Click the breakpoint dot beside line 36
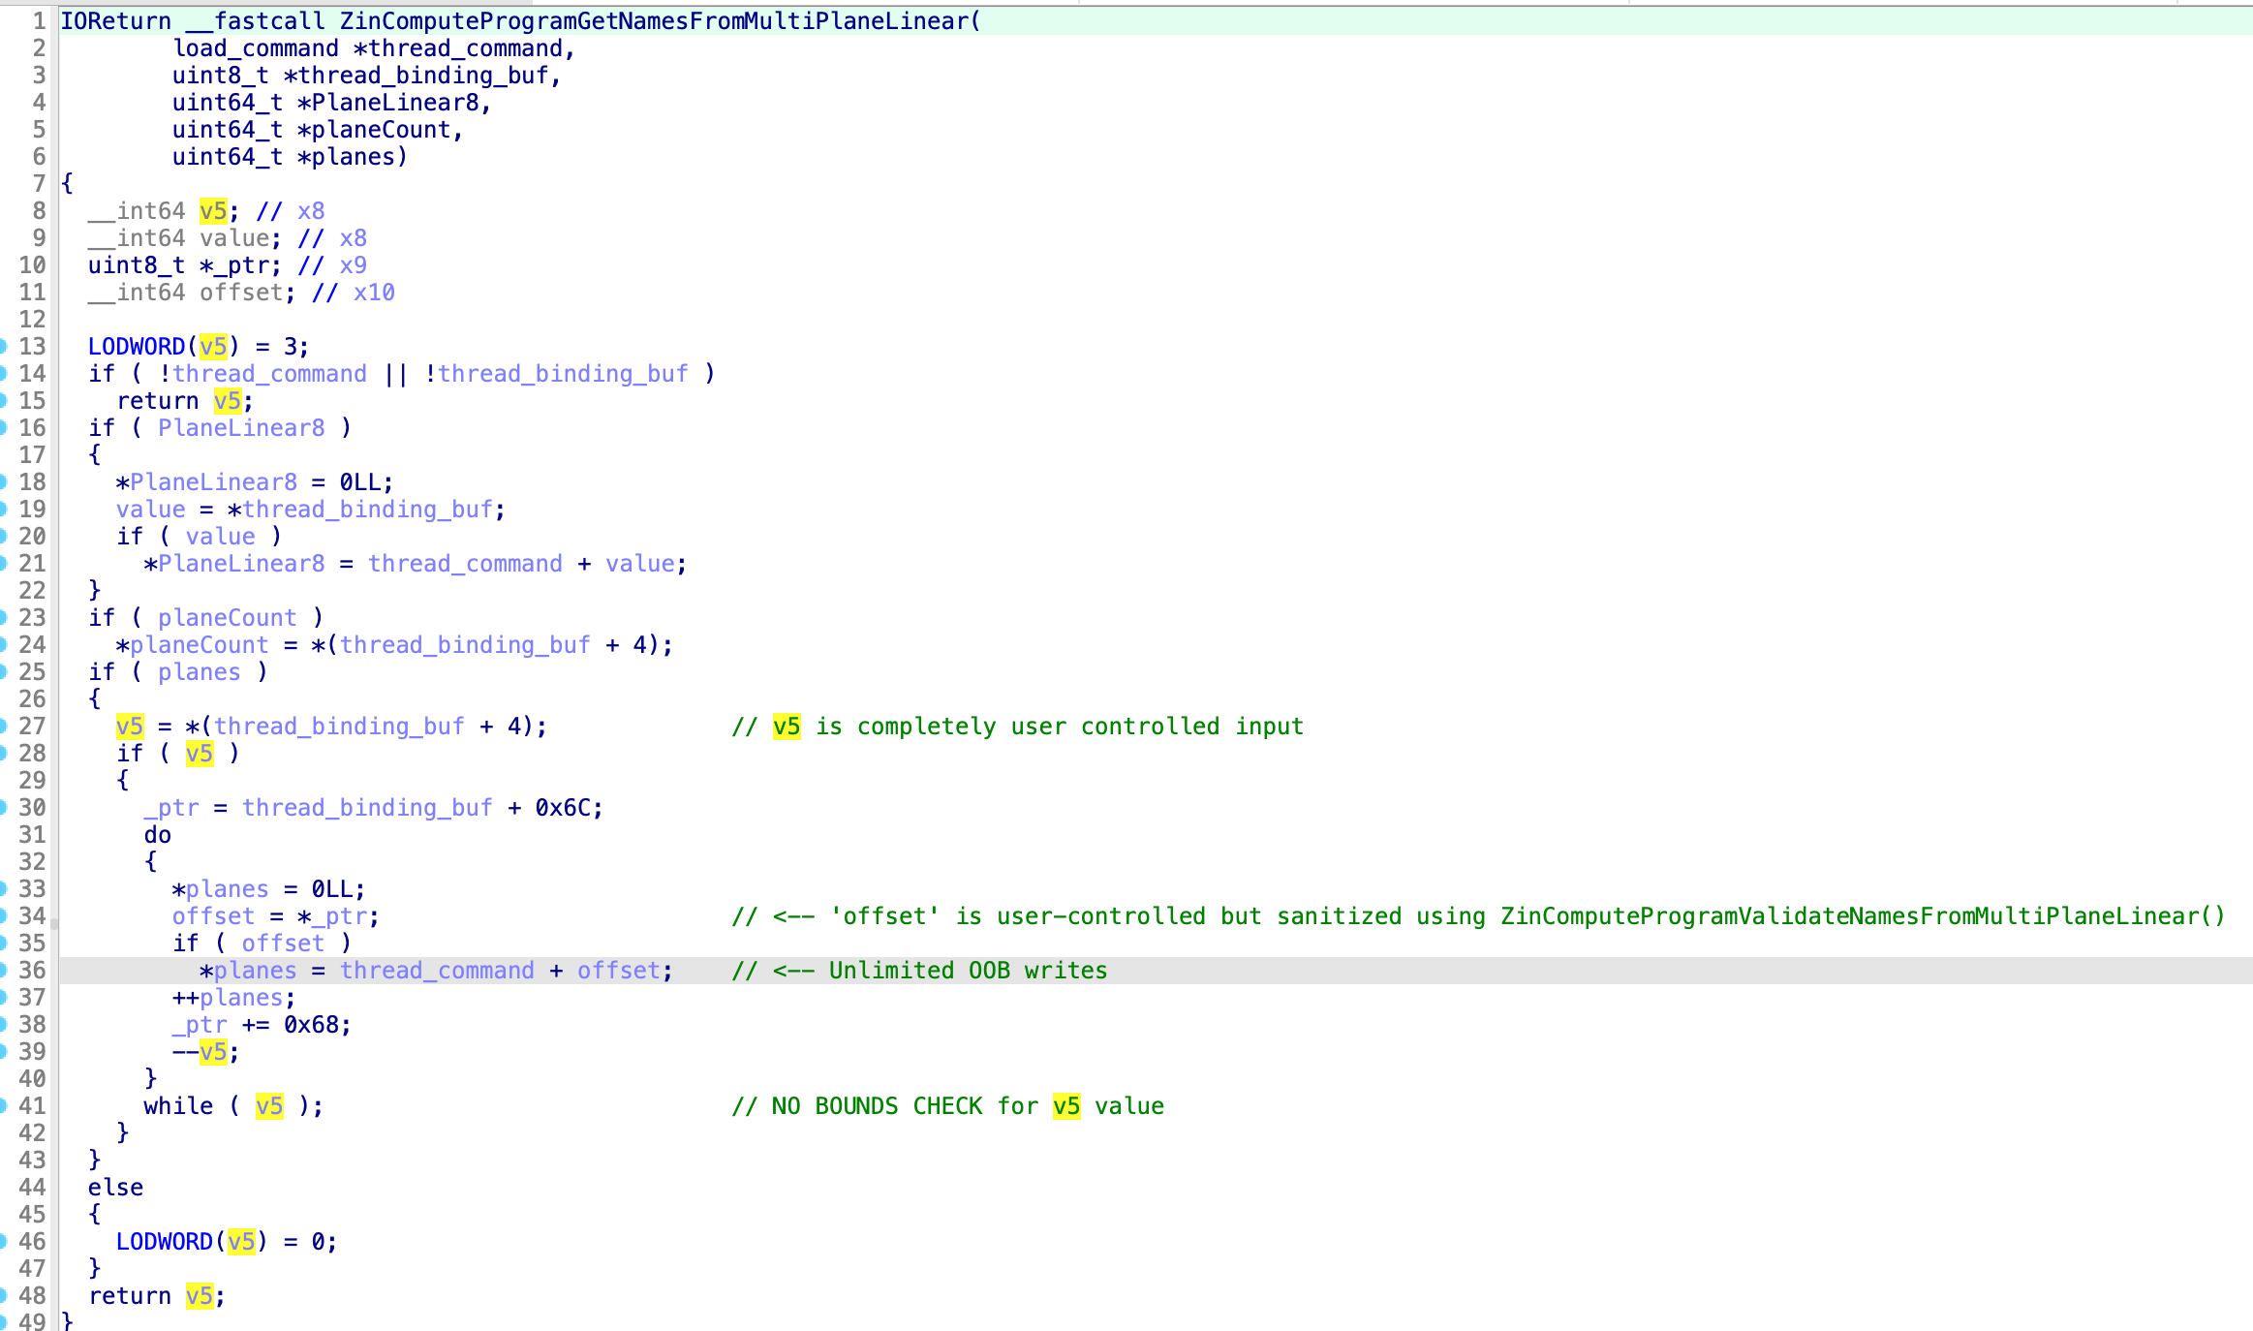 pos(3,971)
